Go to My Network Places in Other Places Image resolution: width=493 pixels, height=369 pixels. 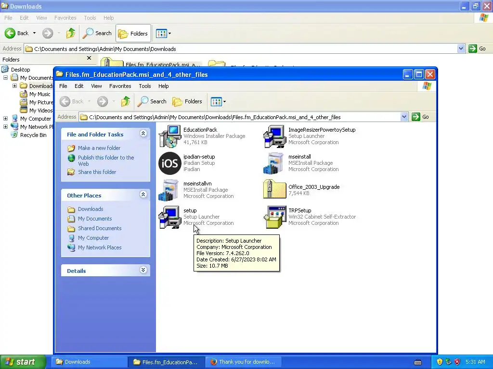100,247
